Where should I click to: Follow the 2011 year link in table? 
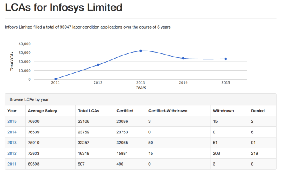pos(12,164)
